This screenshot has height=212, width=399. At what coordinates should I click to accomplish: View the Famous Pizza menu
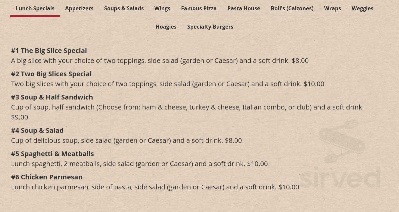point(199,8)
